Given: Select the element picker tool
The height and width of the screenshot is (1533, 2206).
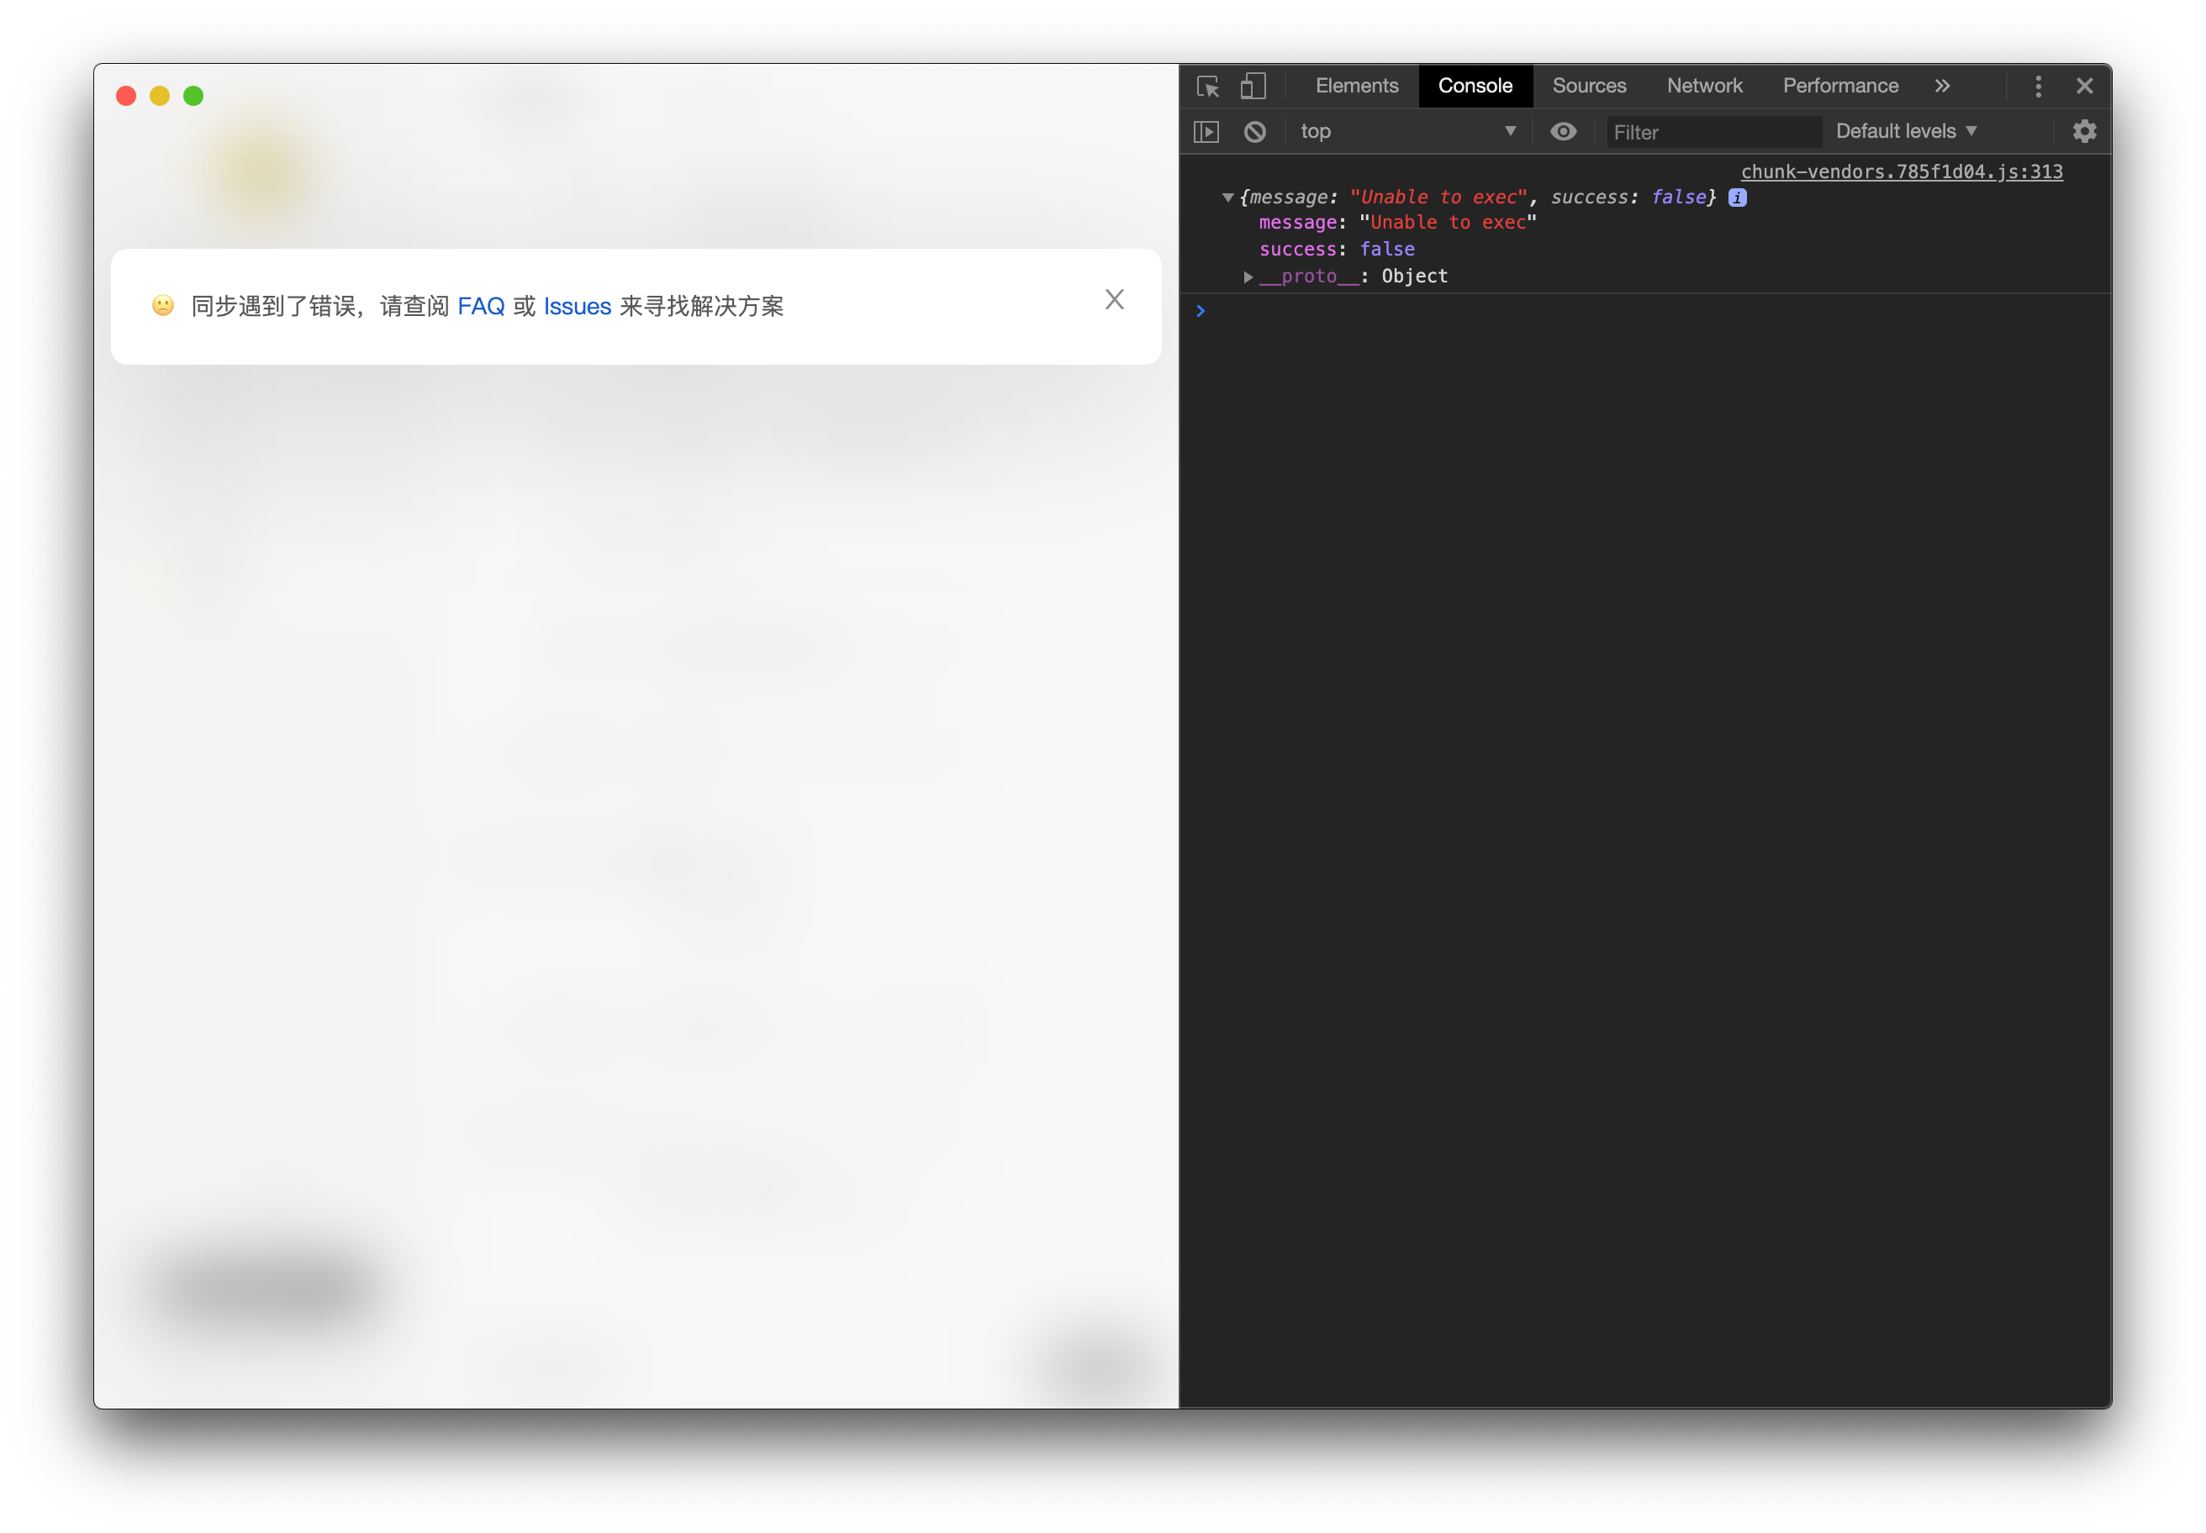Looking at the screenshot, I should click(1208, 87).
